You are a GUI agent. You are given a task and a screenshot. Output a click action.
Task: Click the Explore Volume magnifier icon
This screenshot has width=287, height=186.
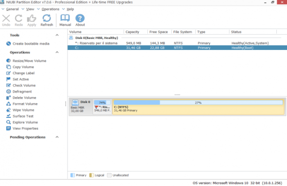coord(8,122)
